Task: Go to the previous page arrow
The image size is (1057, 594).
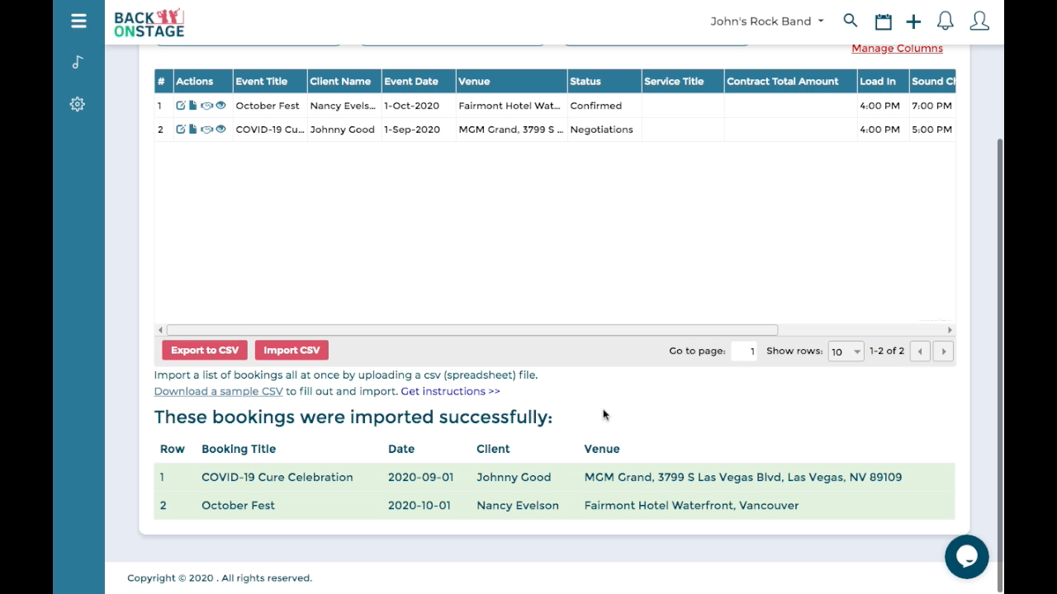Action: (920, 351)
